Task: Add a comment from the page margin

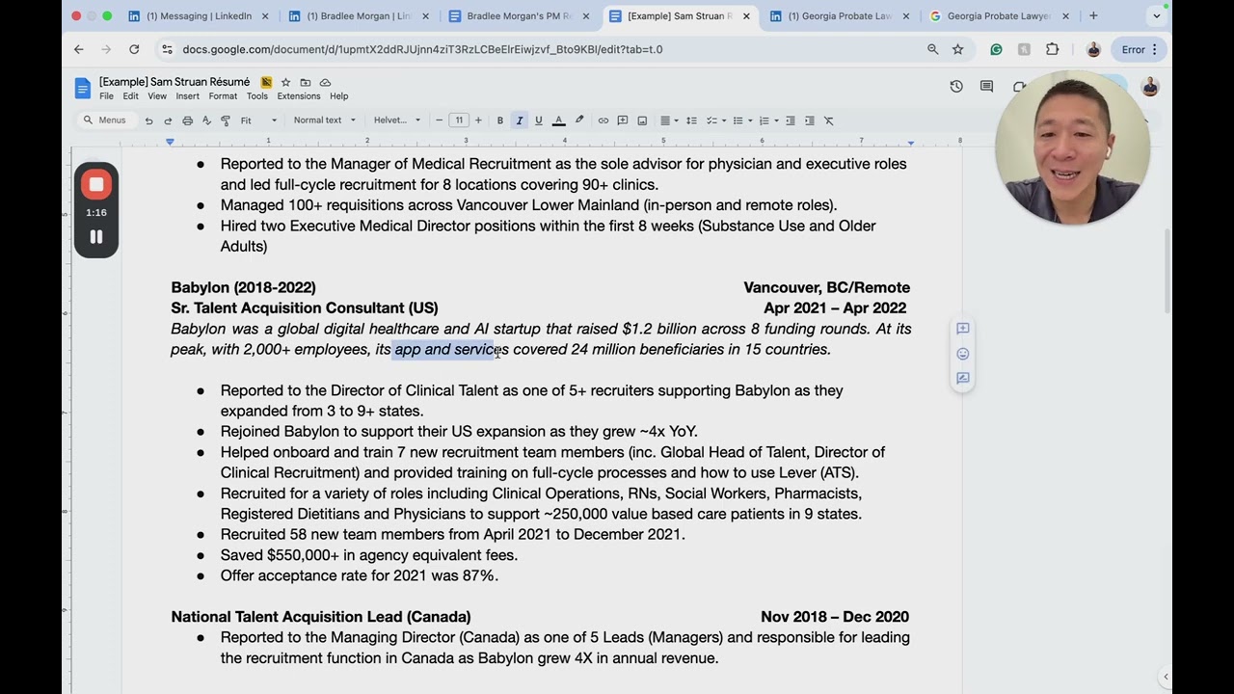Action: click(x=962, y=329)
